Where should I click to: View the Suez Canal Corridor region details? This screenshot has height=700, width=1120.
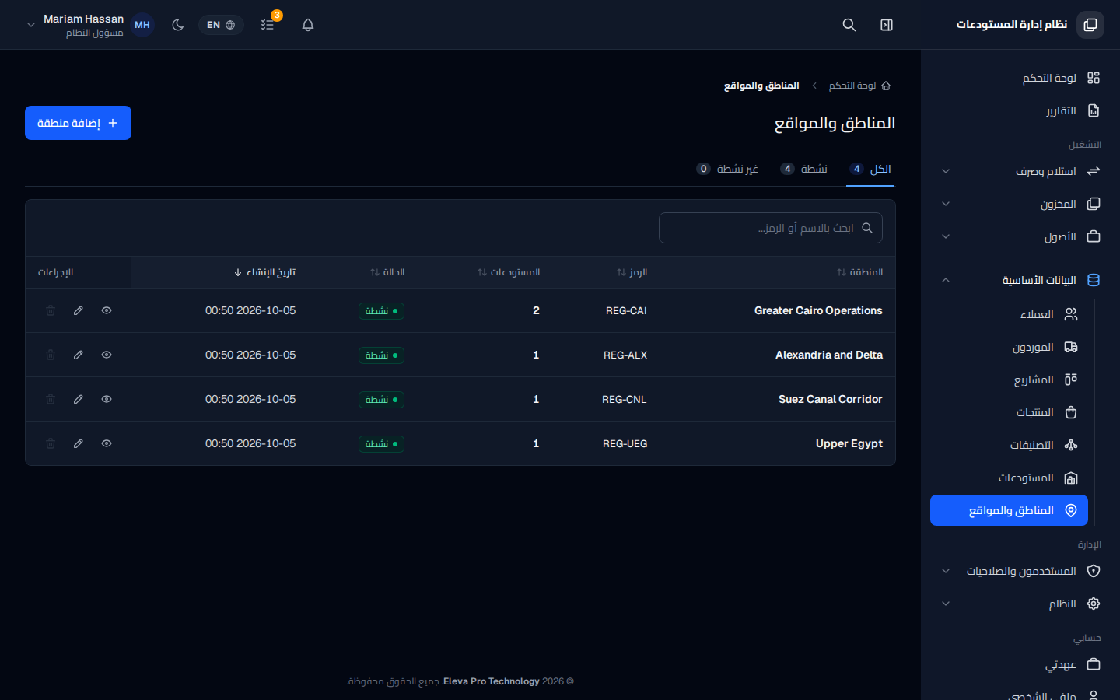(107, 399)
